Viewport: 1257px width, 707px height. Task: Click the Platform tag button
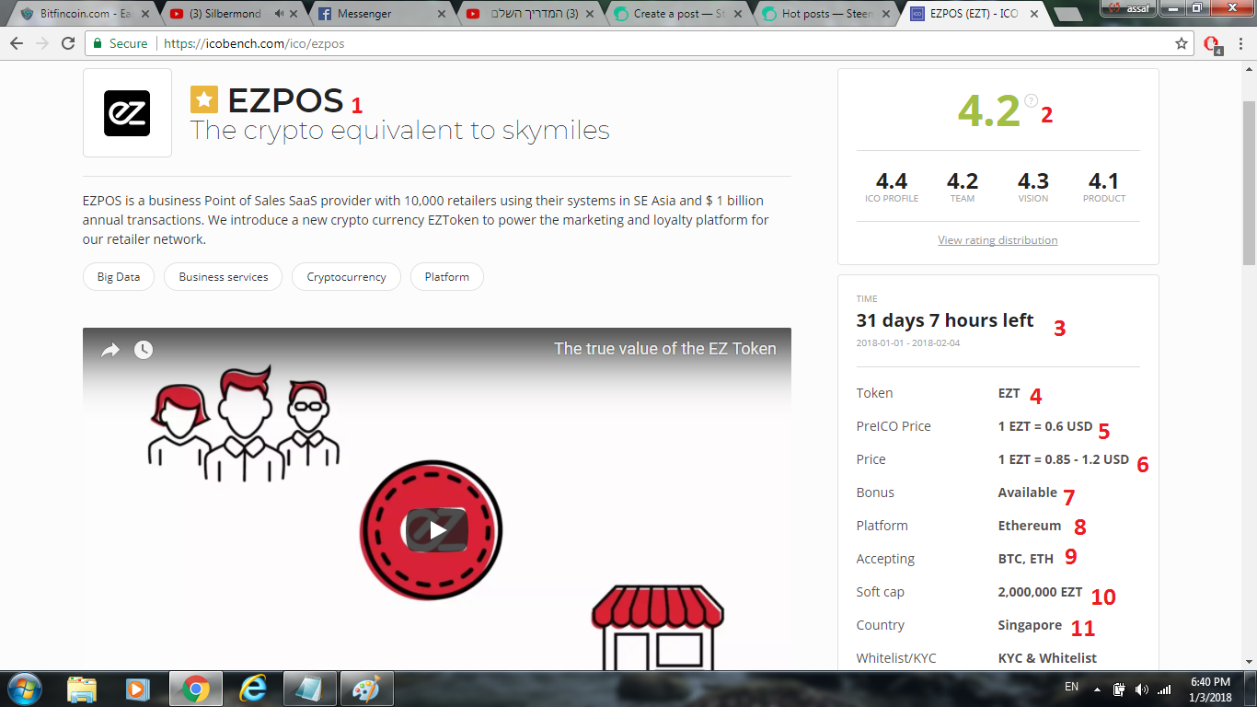click(447, 276)
